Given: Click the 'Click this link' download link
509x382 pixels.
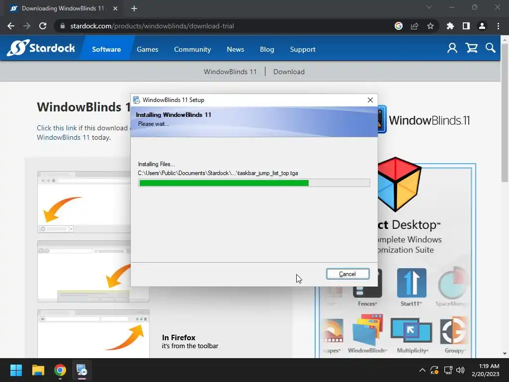Looking at the screenshot, I should [x=57, y=128].
